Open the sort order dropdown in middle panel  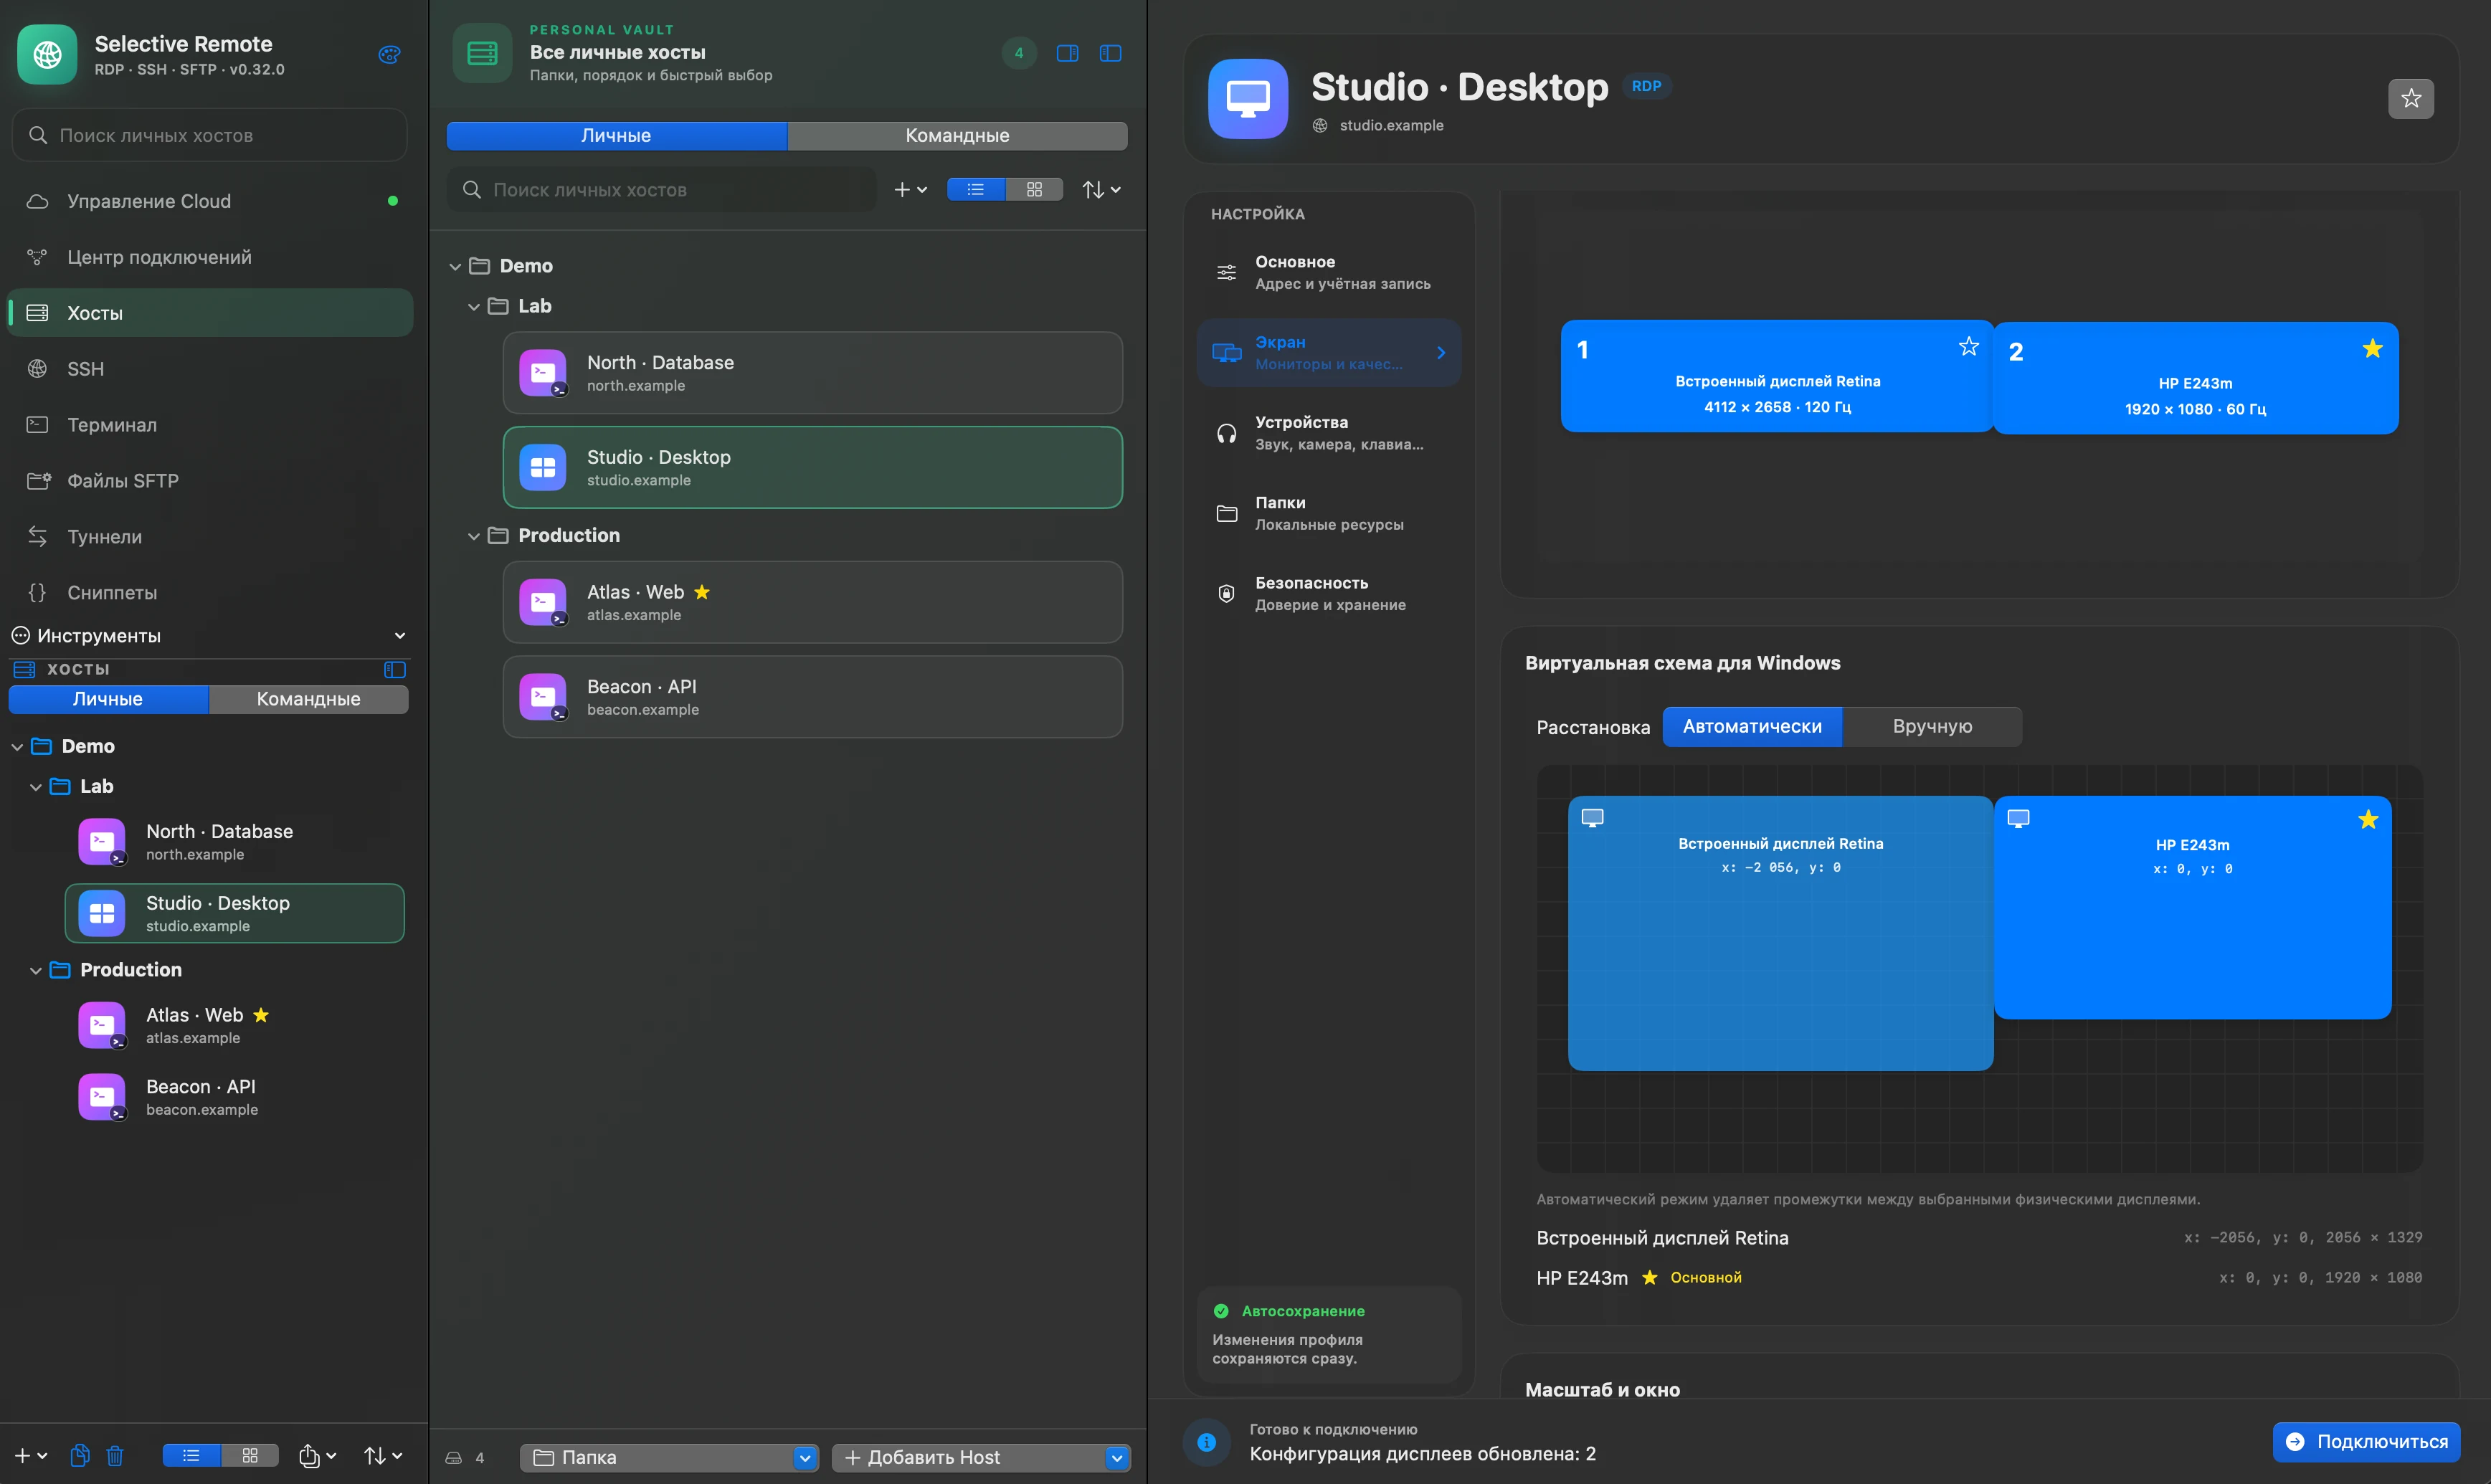[1101, 189]
